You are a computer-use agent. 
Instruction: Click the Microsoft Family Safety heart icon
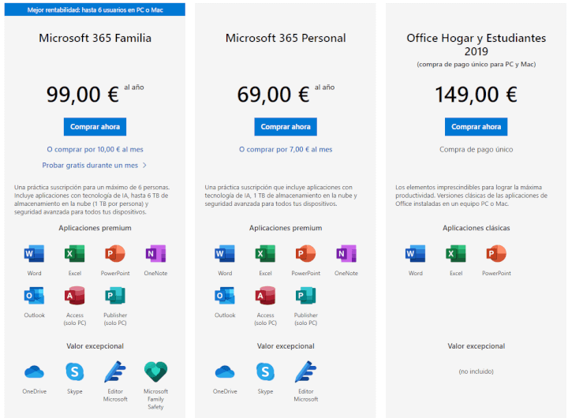click(x=155, y=371)
